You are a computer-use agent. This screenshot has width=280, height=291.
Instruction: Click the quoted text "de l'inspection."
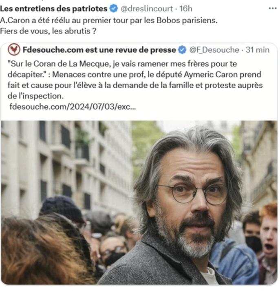coord(35,96)
